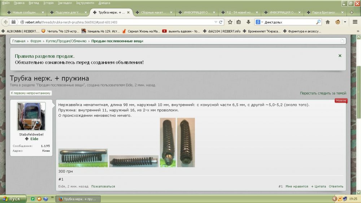Click the search magnifier icon
361x203 pixels.
[x=318, y=22]
